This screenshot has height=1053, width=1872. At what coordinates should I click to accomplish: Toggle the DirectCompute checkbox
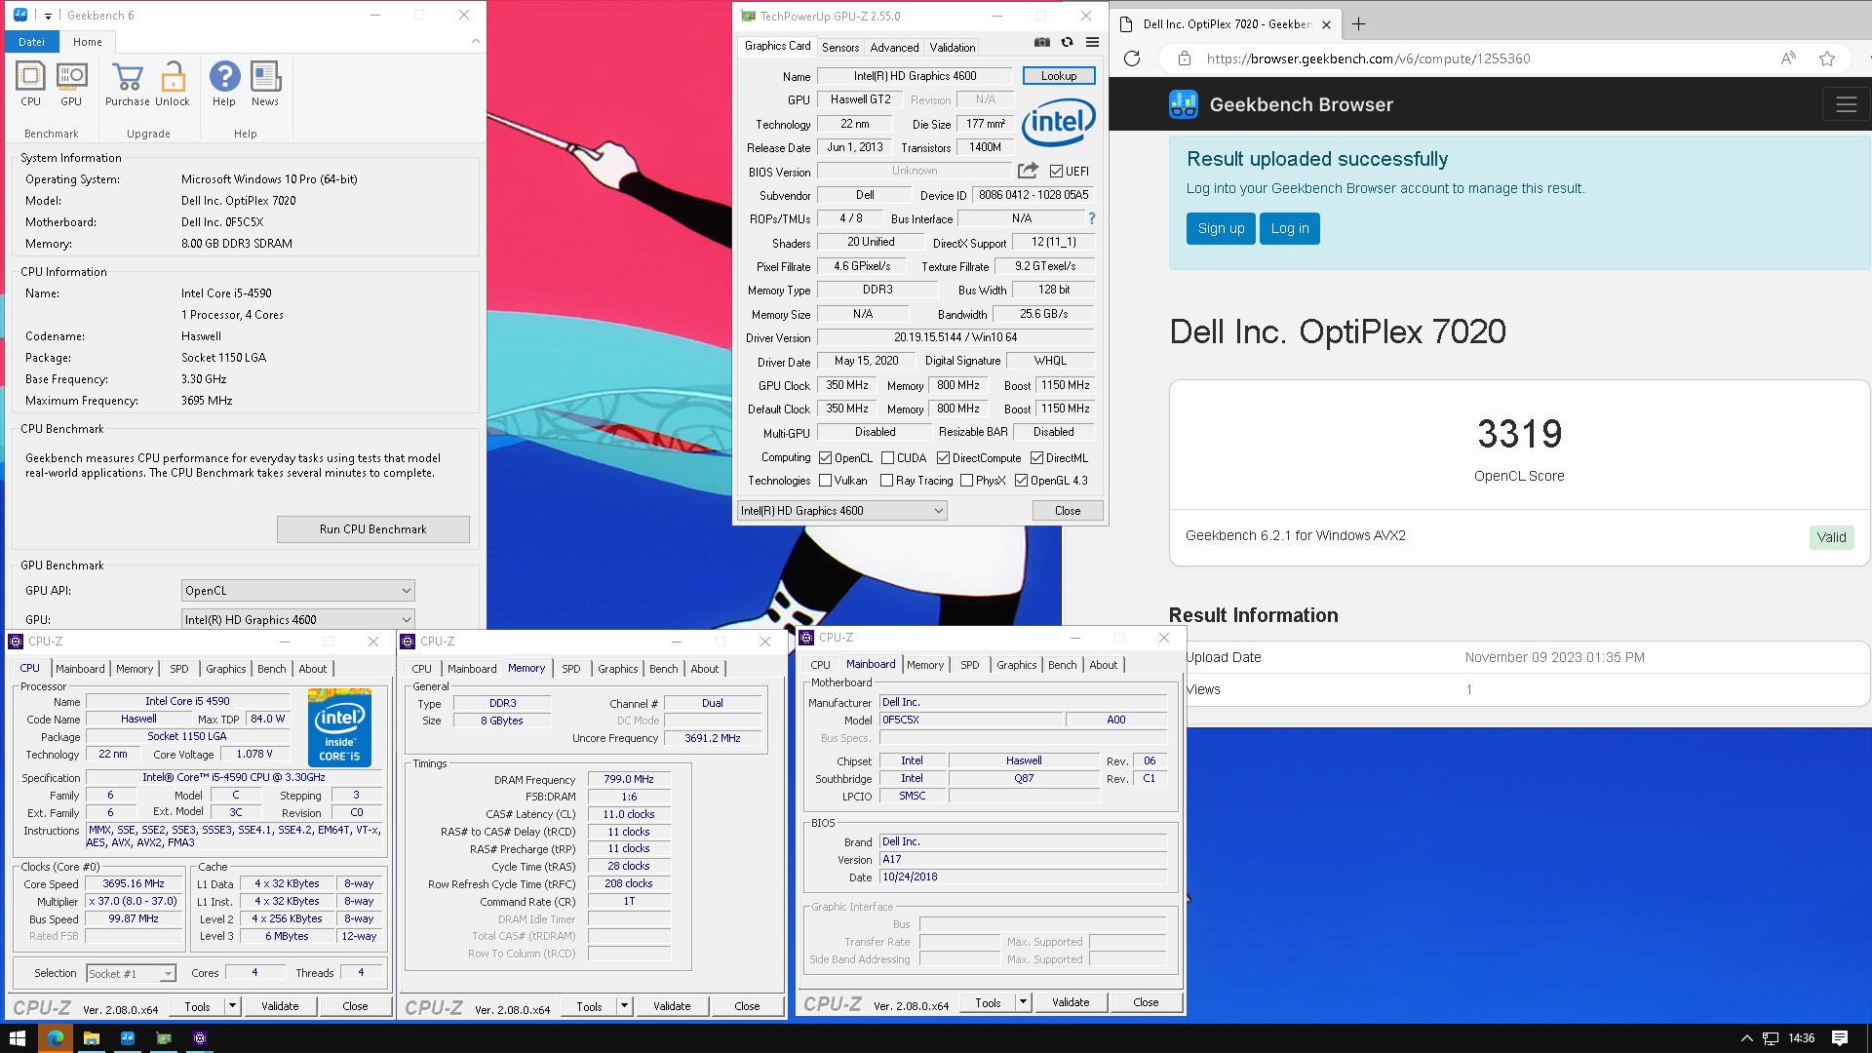pos(943,458)
